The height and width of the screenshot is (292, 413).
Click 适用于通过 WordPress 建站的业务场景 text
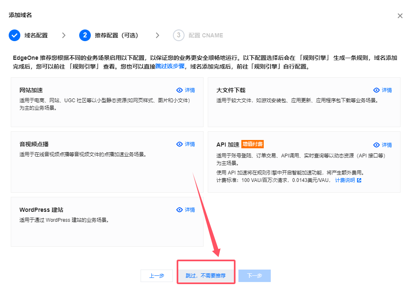pos(64,220)
